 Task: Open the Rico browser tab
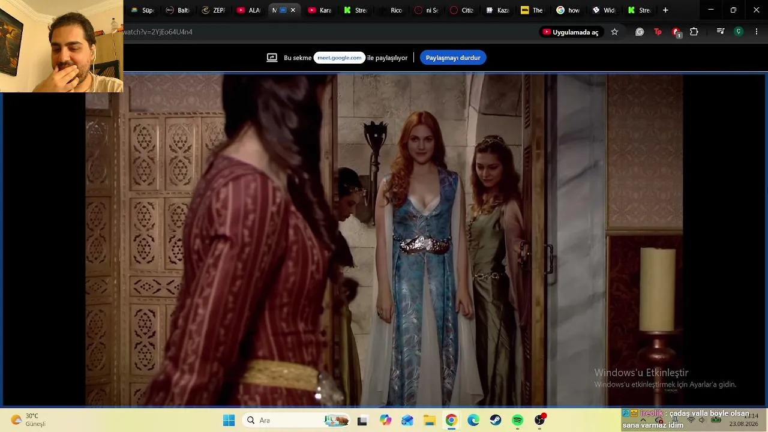point(391,10)
